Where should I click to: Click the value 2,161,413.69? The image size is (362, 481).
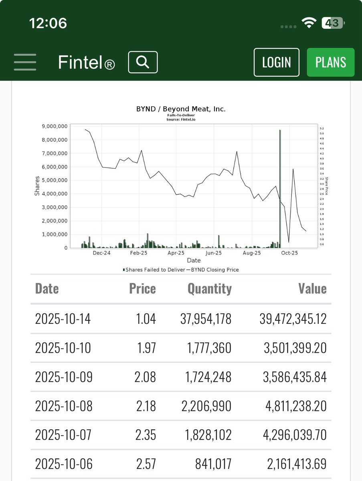(297, 464)
